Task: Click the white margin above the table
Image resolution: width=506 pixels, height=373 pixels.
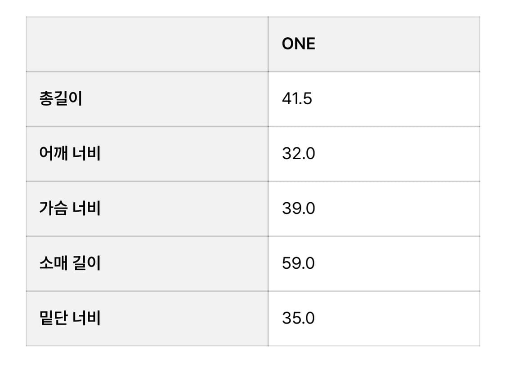Action: (253, 8)
